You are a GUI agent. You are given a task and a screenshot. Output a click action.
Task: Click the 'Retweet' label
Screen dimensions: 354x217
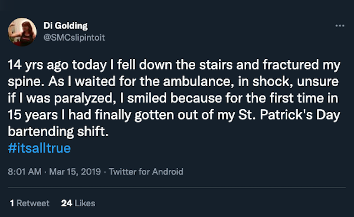pyautogui.click(x=32, y=203)
